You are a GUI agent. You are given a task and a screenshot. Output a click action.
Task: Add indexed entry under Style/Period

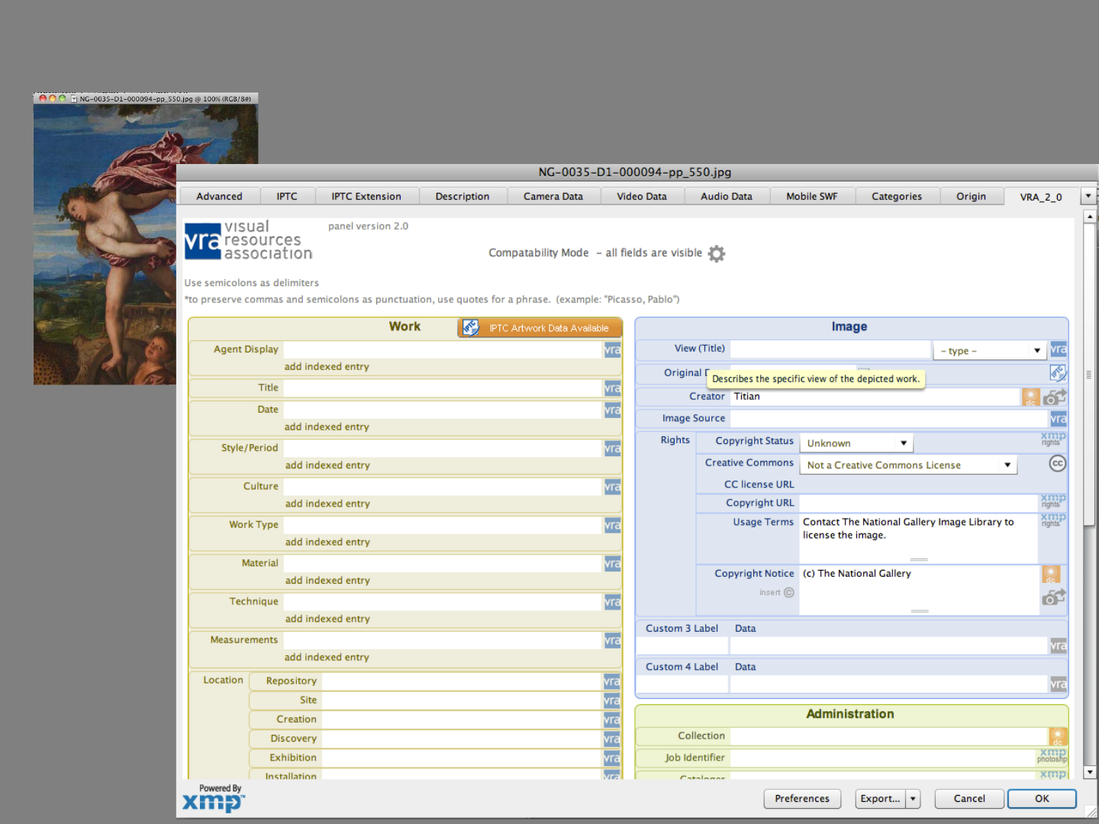(x=327, y=465)
